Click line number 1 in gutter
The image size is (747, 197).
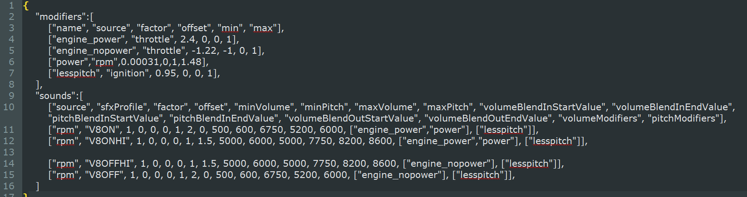pyautogui.click(x=11, y=5)
